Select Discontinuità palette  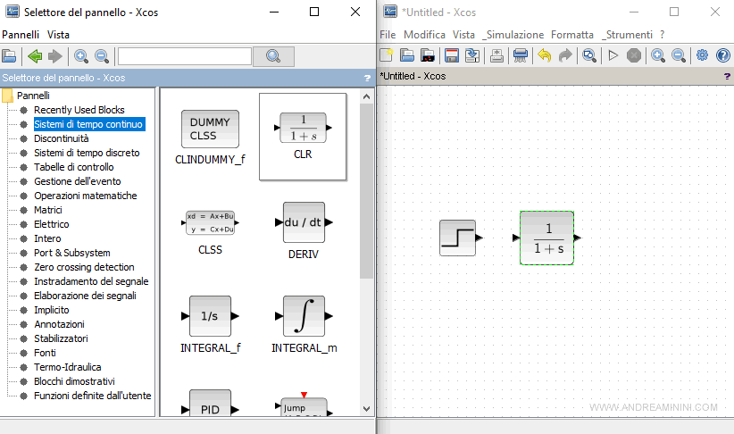pos(62,138)
